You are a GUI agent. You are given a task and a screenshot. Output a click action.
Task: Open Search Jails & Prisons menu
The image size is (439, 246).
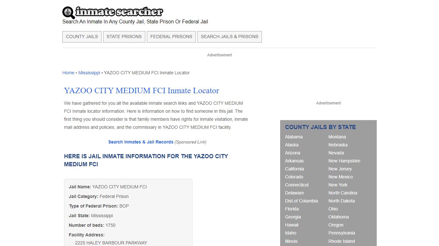pyautogui.click(x=229, y=37)
